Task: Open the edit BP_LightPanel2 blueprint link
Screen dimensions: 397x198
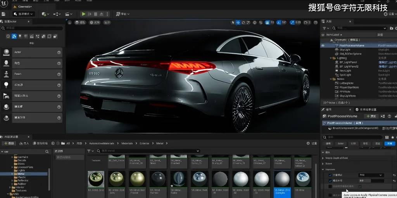Action: tap(387, 66)
